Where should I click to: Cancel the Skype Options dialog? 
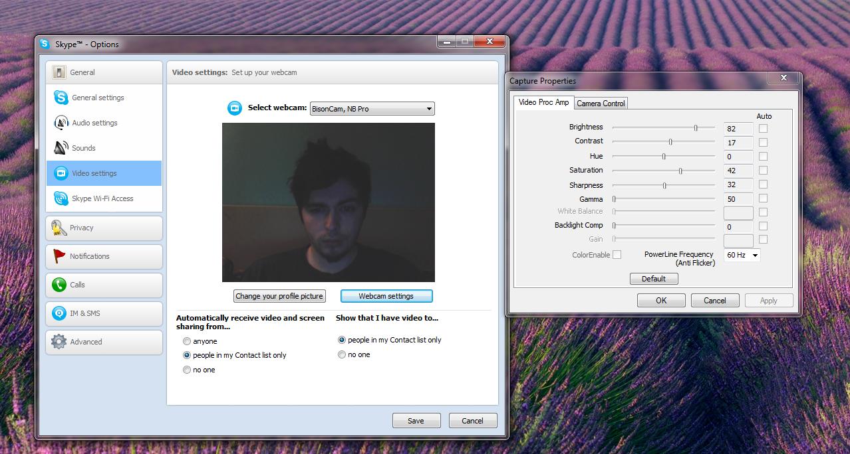click(x=472, y=420)
